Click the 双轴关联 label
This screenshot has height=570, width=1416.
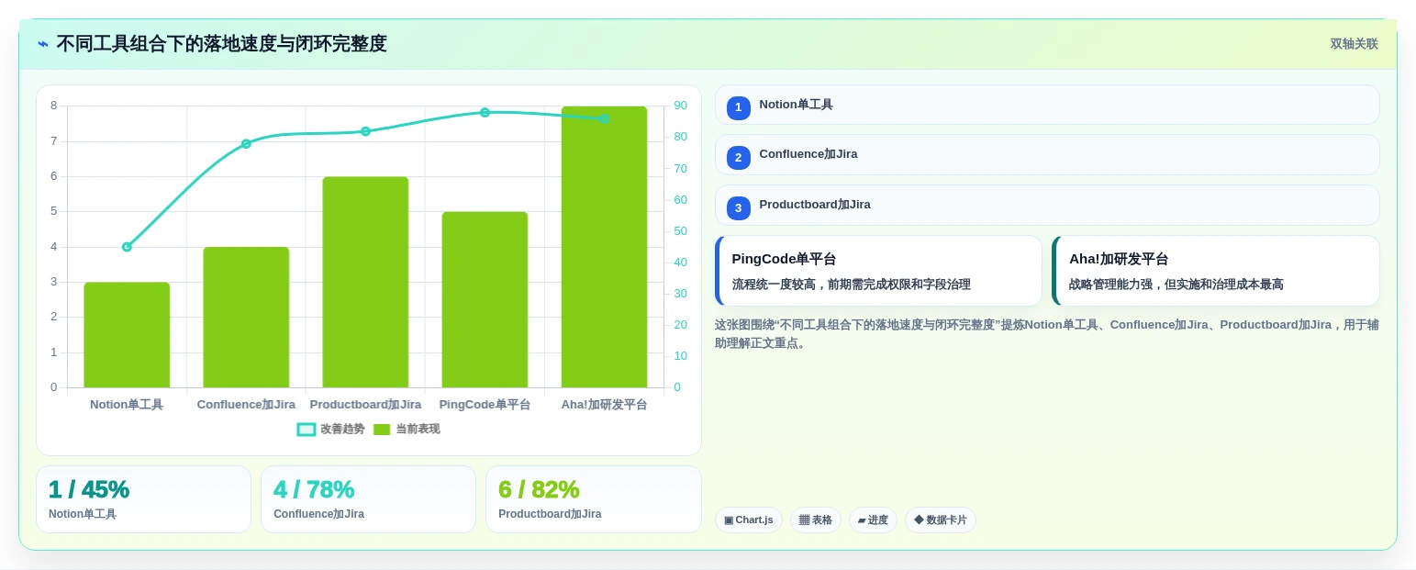click(1354, 44)
